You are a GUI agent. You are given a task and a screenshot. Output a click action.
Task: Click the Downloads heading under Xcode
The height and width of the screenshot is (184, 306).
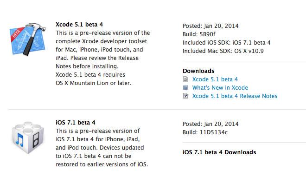coord(198,71)
